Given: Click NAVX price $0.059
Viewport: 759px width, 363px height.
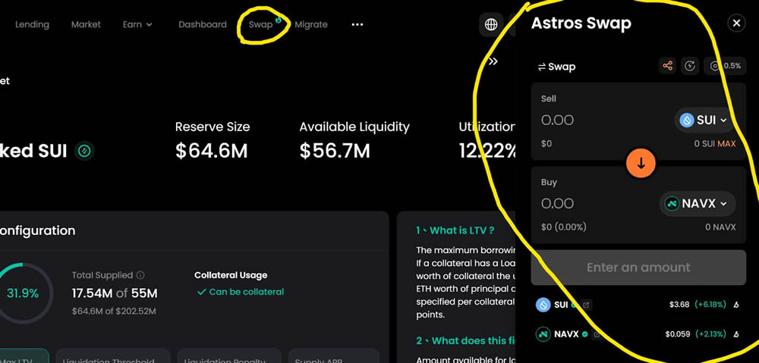Looking at the screenshot, I should click(x=677, y=334).
